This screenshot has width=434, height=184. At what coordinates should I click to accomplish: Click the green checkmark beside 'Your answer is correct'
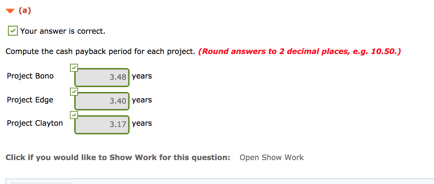pos(12,31)
